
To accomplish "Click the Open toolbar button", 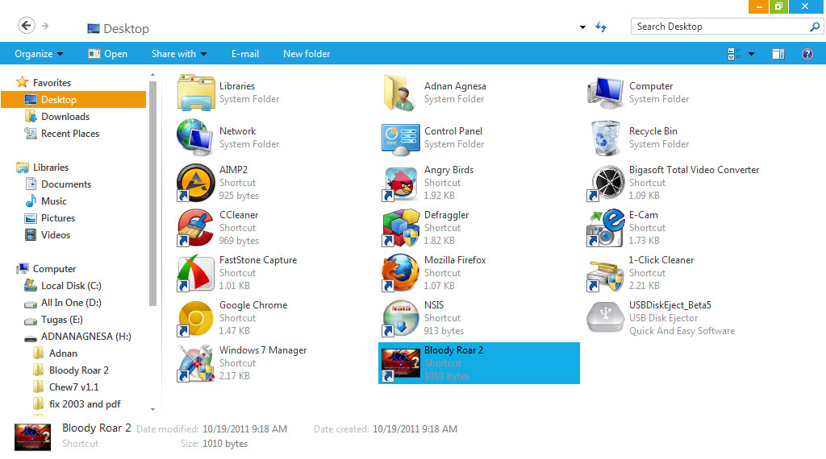I will click(x=108, y=54).
